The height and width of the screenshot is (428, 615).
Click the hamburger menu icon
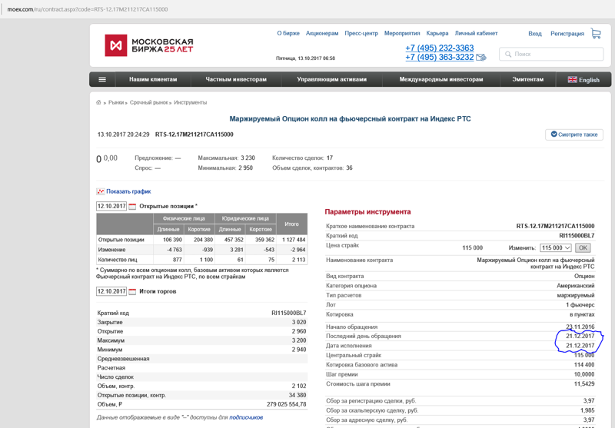(102, 79)
